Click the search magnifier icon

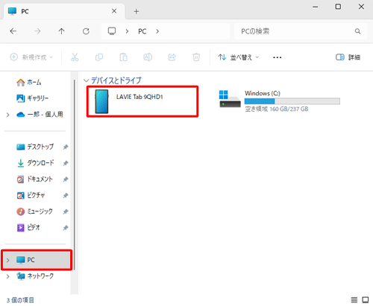pyautogui.click(x=357, y=31)
